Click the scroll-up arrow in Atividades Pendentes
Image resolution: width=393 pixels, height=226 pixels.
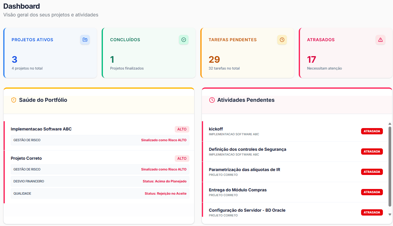tap(390, 124)
